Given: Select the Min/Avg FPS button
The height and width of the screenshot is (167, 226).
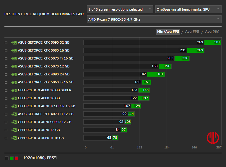Looking at the screenshot, I should (x=168, y=32).
